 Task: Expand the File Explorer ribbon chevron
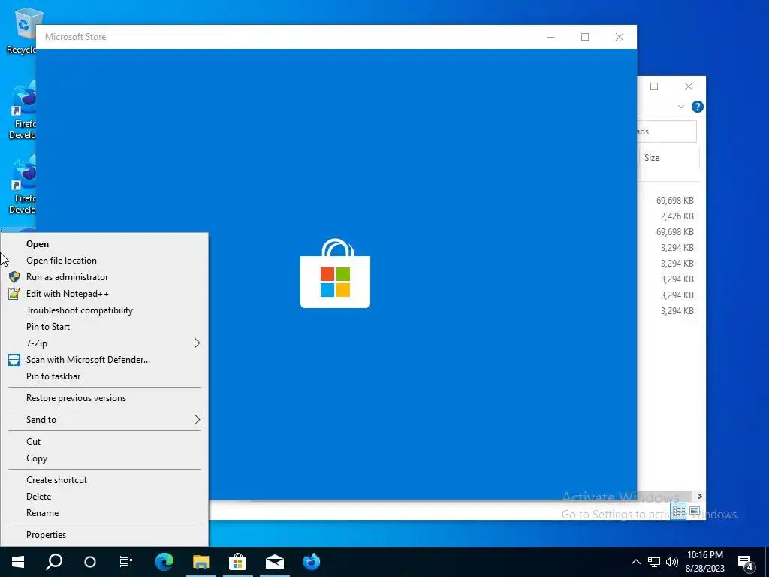tap(680, 107)
